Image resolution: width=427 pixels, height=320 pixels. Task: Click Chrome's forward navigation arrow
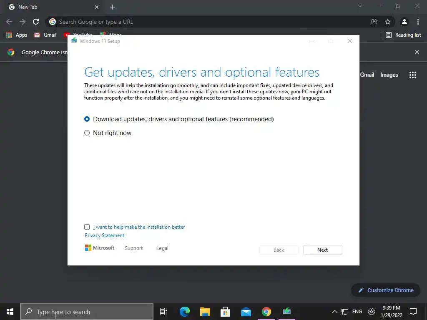[23, 22]
